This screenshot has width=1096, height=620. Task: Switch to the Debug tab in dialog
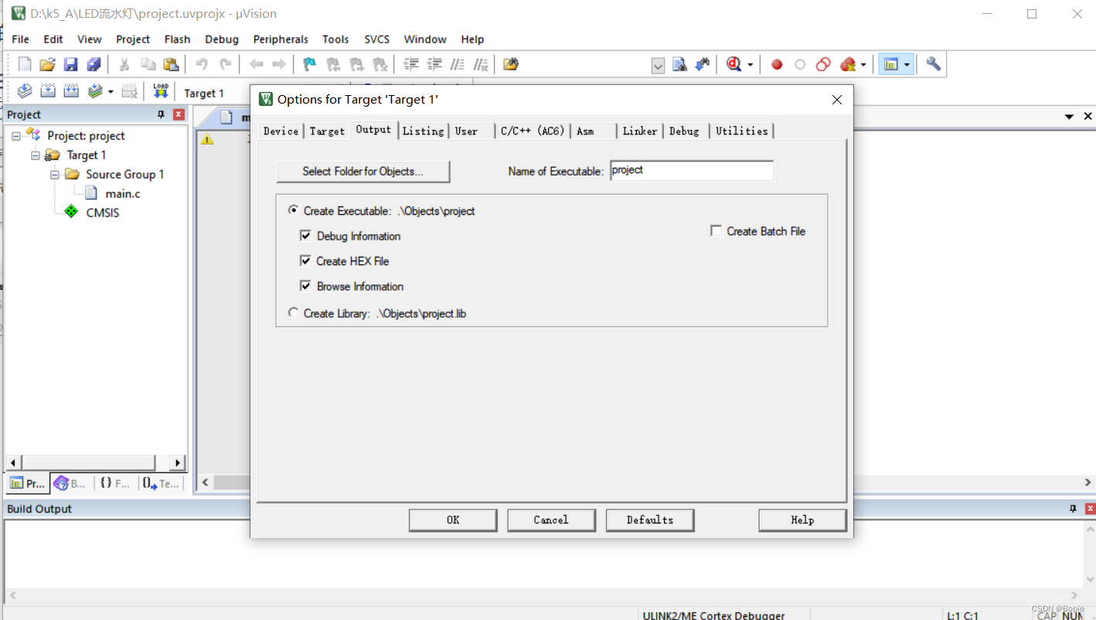[x=684, y=131]
